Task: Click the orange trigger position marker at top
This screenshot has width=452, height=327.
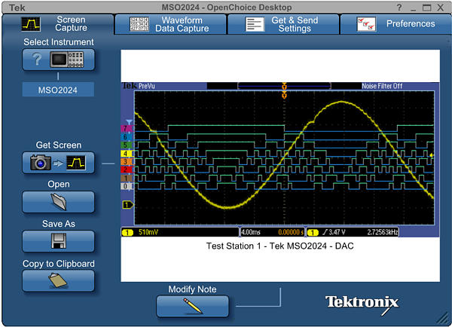Action: [284, 89]
